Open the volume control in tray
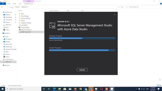 (144, 89)
